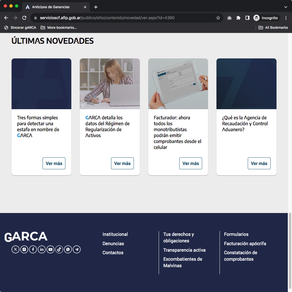Open the dark blue image of estafa card

pyautogui.click(x=41, y=84)
